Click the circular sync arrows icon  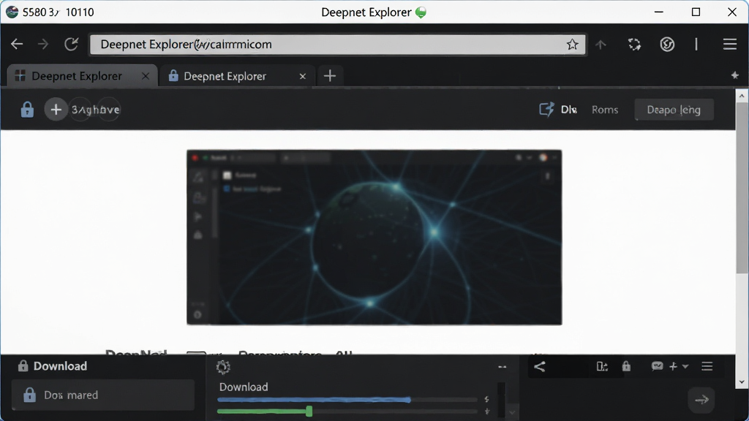pos(634,45)
